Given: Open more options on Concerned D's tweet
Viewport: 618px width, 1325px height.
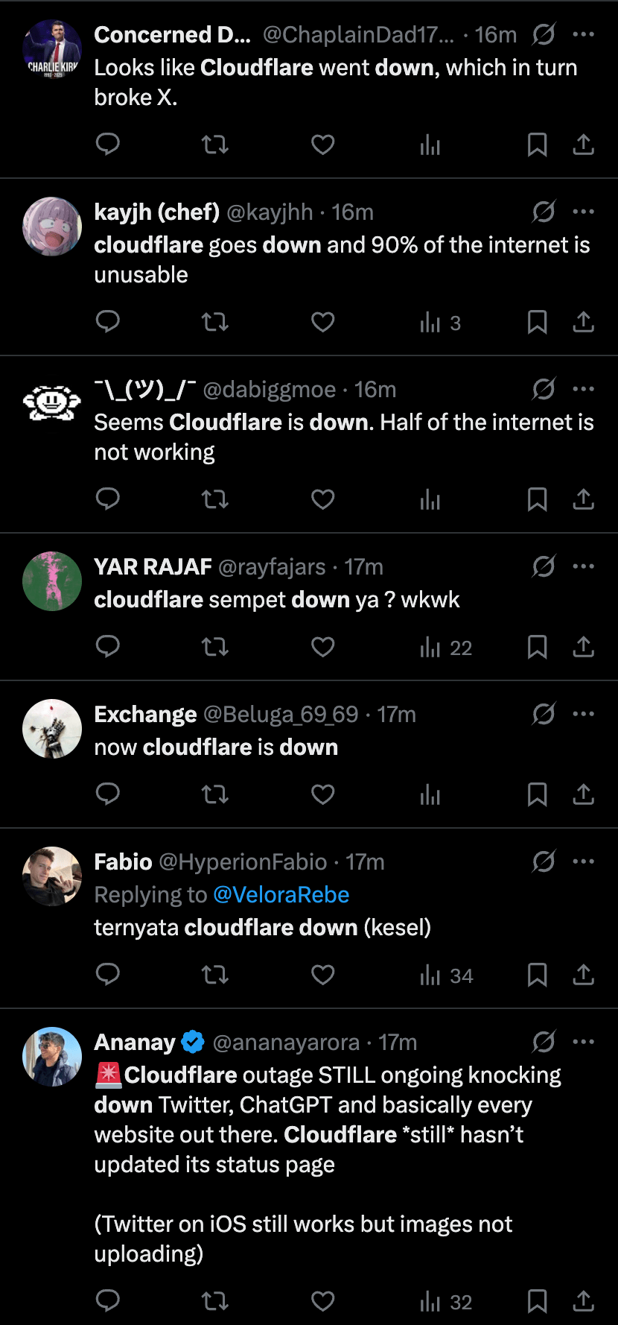Looking at the screenshot, I should [x=584, y=34].
